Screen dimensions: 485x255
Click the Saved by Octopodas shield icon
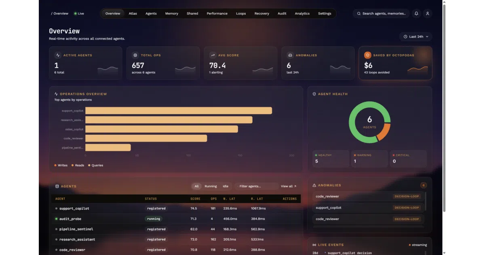(367, 55)
